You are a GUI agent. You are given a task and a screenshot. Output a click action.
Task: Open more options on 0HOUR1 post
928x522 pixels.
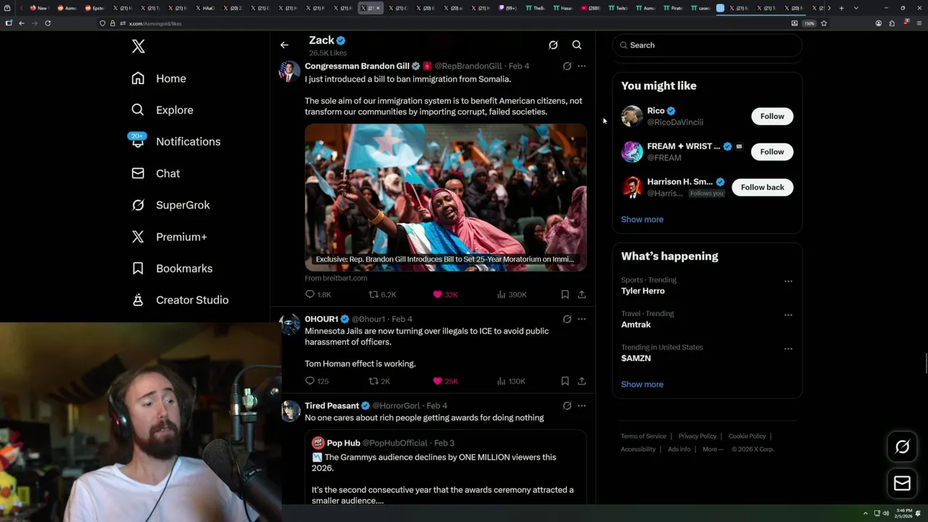click(x=581, y=319)
